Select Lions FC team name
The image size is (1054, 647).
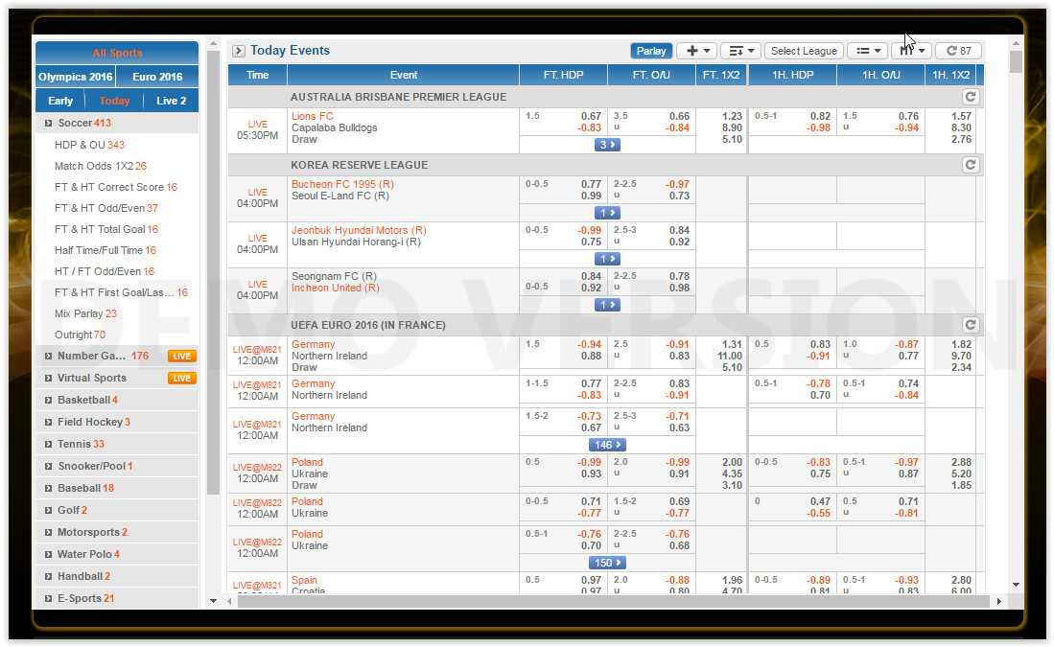[312, 116]
